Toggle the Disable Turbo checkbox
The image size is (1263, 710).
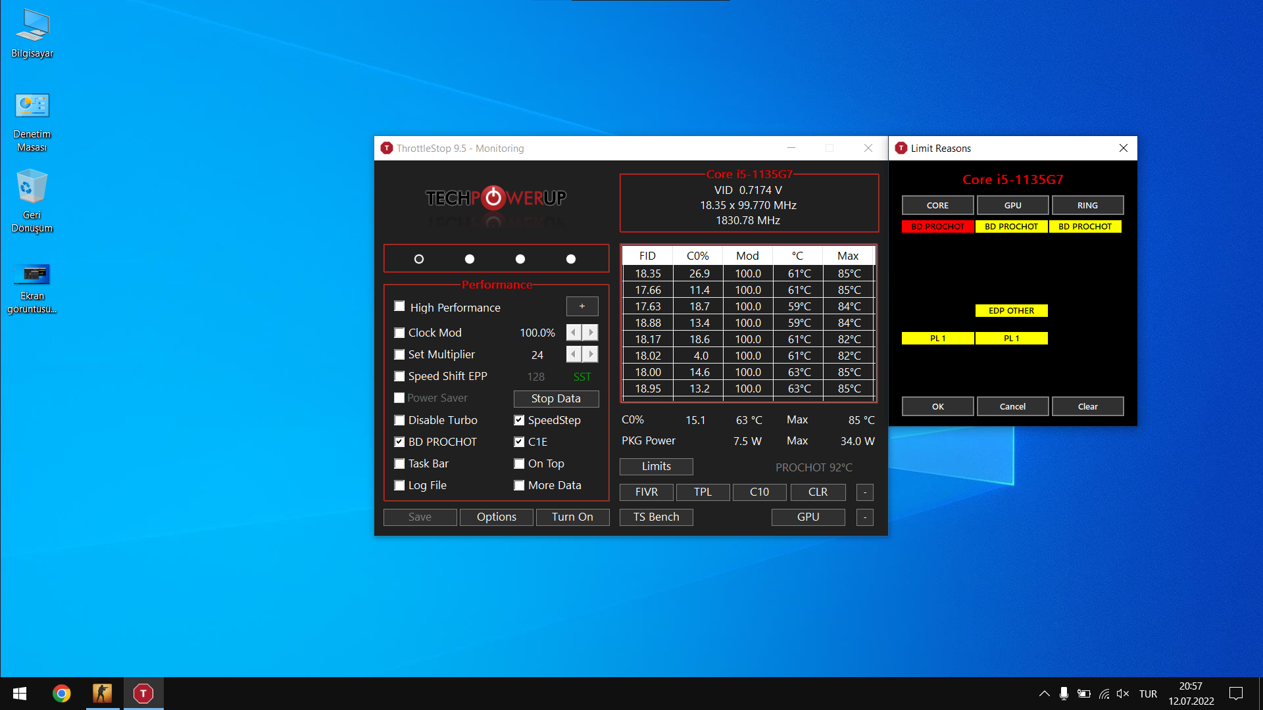[399, 420]
